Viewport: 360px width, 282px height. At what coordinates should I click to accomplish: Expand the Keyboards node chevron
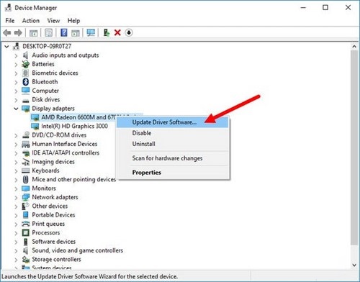16,171
